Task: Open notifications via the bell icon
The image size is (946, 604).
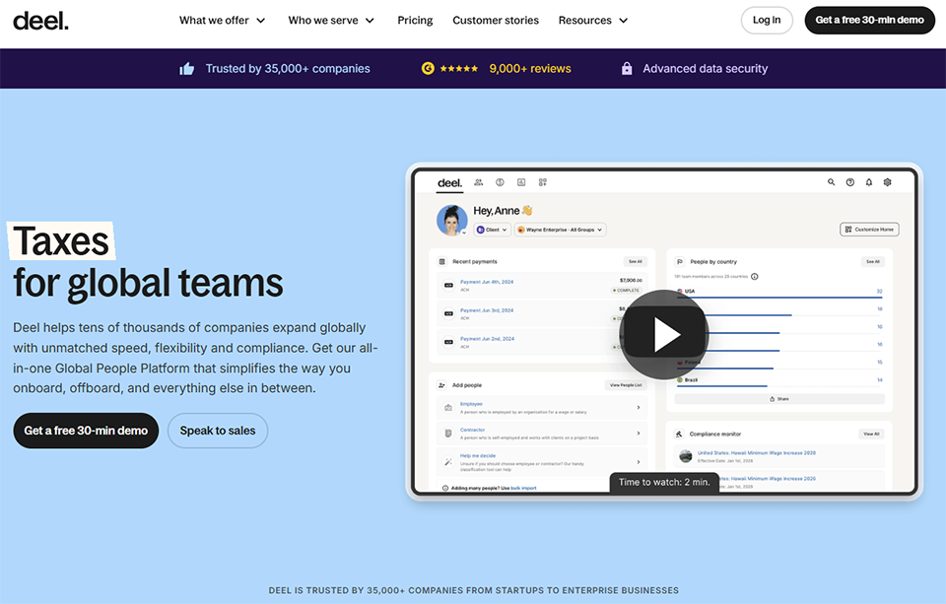Action: (868, 182)
